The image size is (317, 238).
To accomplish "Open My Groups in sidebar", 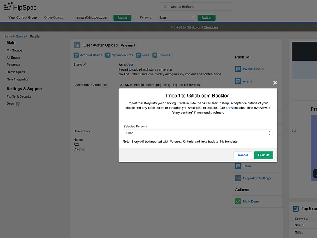I will click(x=14, y=50).
